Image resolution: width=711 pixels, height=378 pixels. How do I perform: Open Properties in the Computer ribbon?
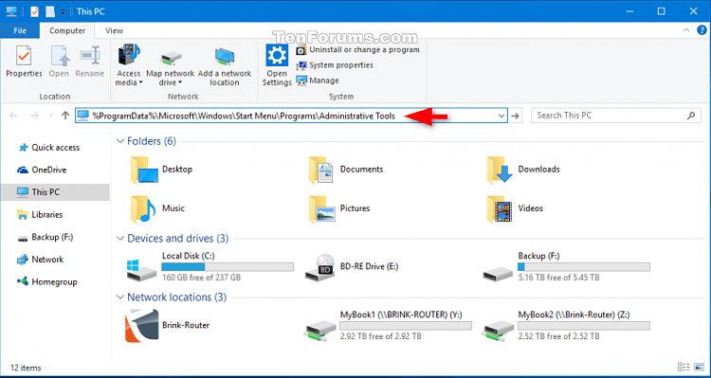coord(24,62)
